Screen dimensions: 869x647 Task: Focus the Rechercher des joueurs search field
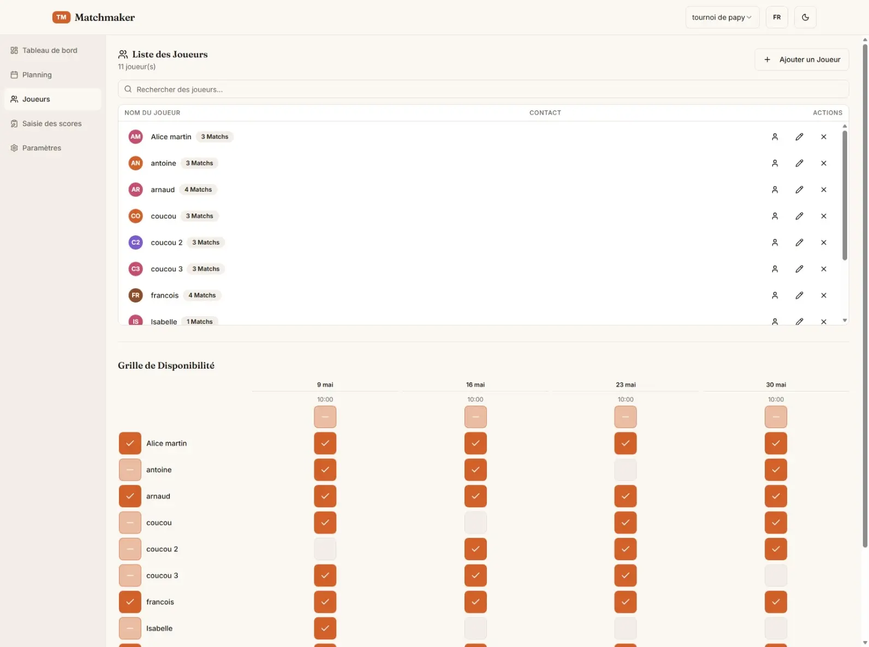(x=483, y=89)
